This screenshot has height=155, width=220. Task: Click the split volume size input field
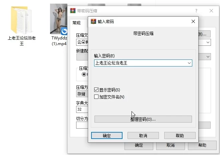(x=82, y=125)
